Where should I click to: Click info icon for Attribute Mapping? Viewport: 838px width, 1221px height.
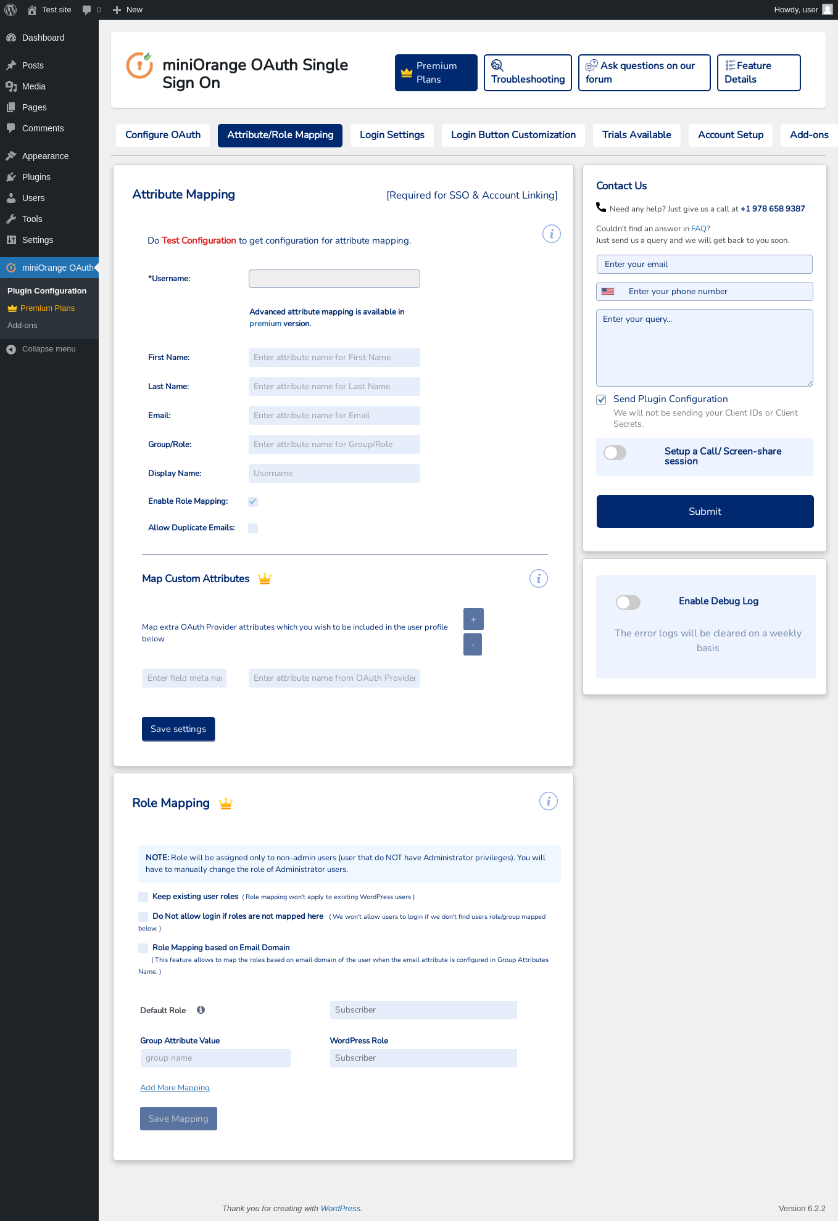point(552,234)
